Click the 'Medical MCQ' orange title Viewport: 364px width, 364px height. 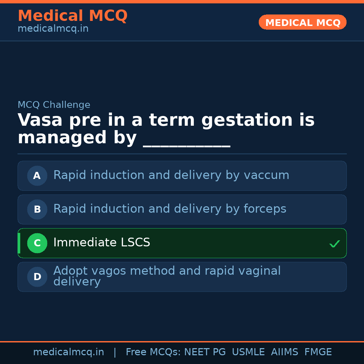click(72, 16)
